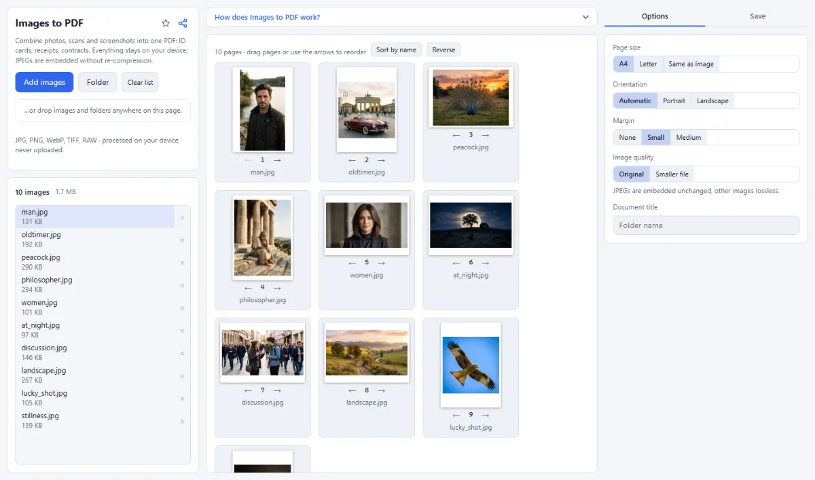Image resolution: width=815 pixels, height=480 pixels.
Task: Remove discussion.jpg with its x icon
Action: pos(182,354)
